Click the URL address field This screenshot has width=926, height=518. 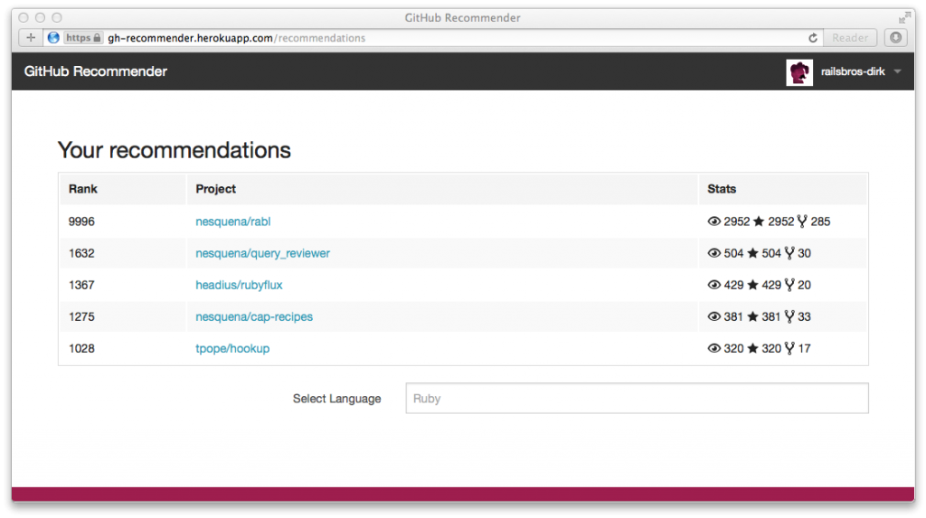coord(452,38)
